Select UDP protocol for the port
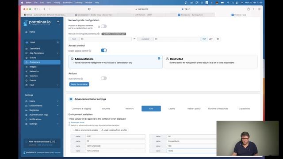 point(210,39)
